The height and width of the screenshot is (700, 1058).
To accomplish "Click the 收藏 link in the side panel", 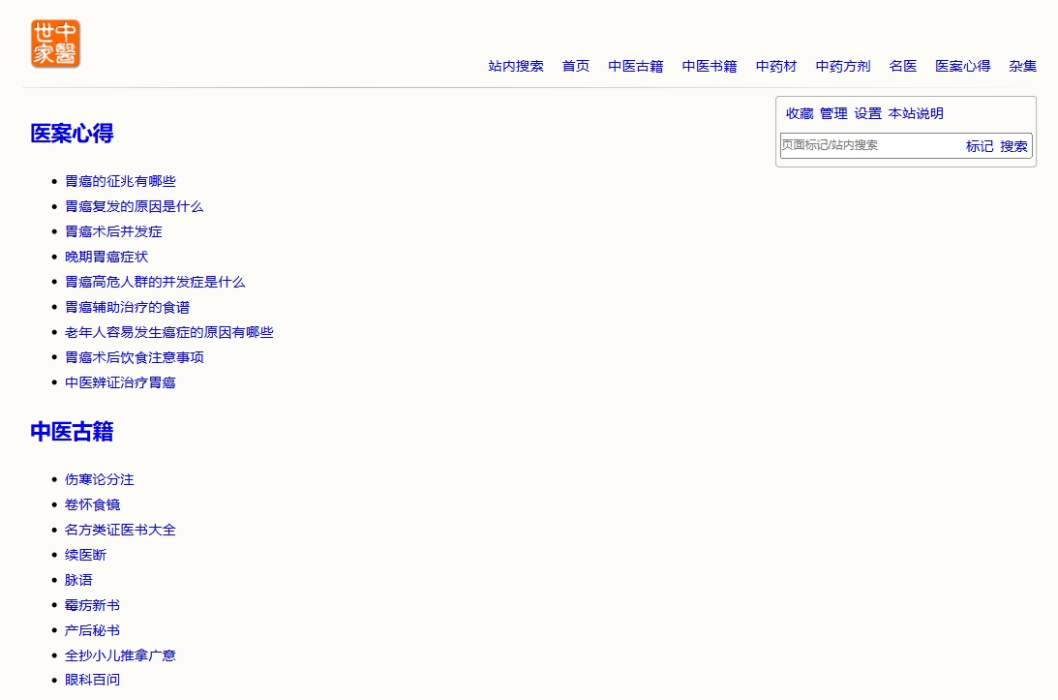I will click(x=800, y=113).
